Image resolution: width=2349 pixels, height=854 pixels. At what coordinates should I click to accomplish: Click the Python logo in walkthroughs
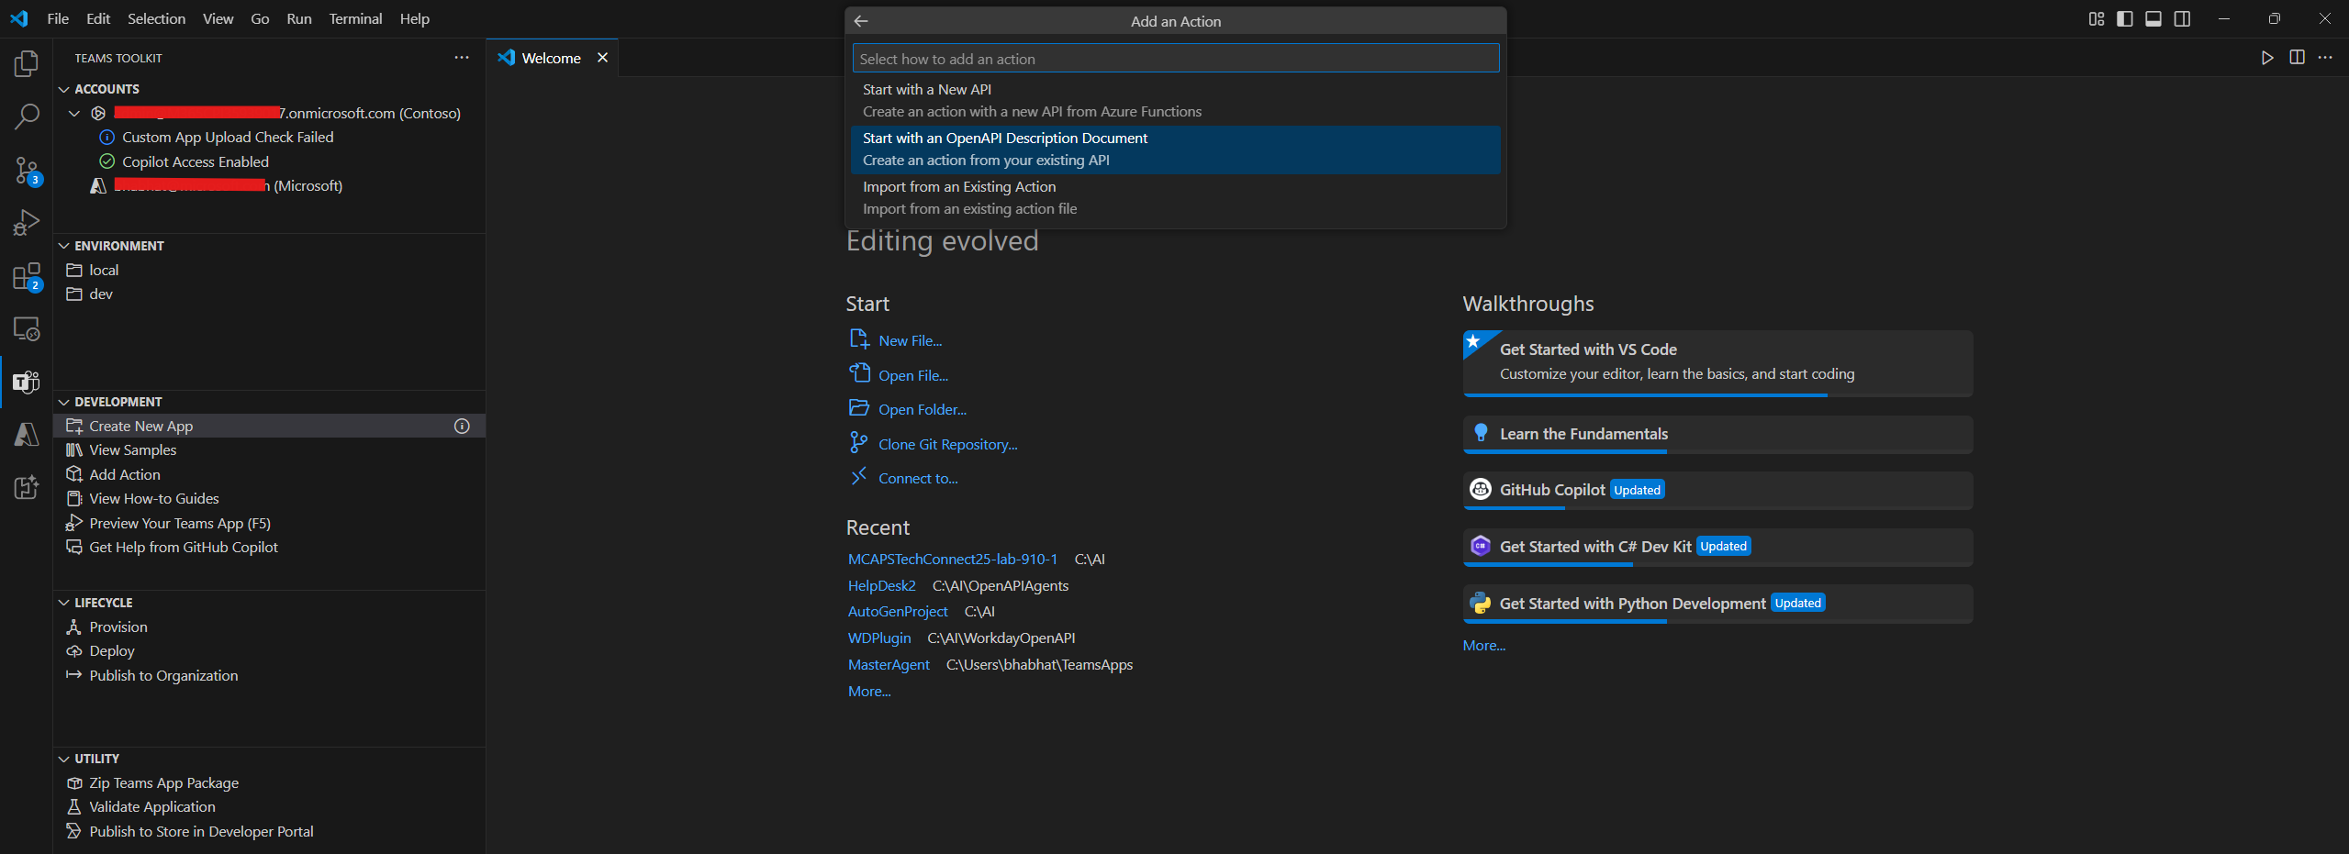click(x=1480, y=603)
